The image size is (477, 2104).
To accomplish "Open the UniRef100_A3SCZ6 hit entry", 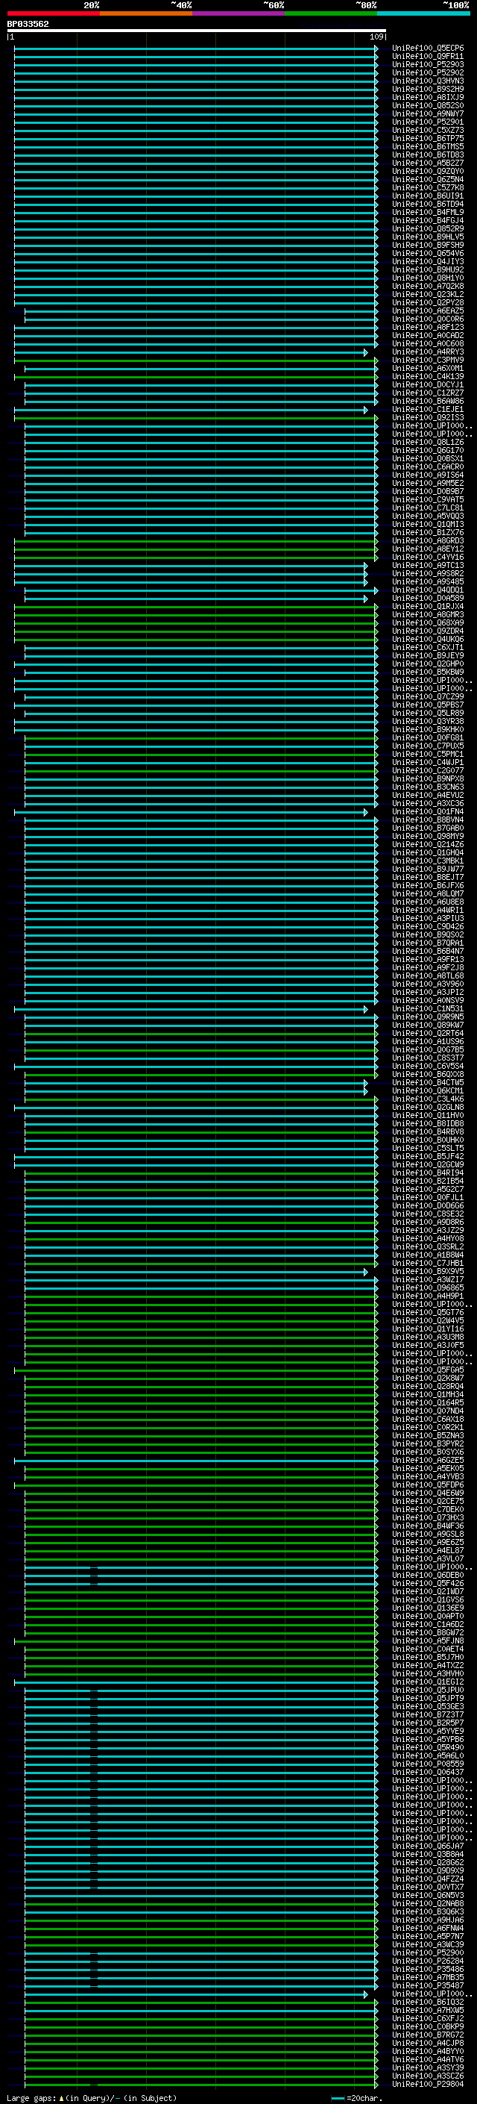I will coord(427,2076).
